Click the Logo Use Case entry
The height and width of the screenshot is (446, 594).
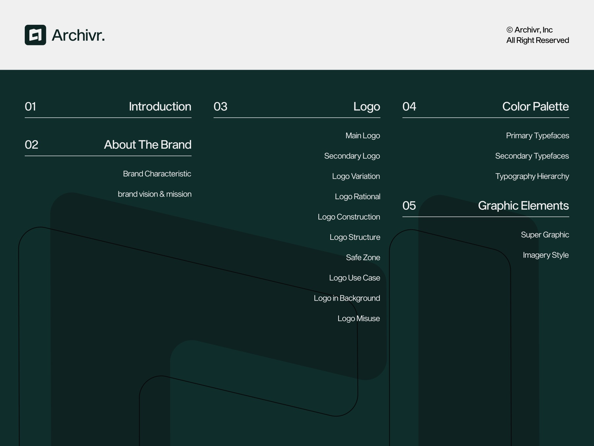pos(355,278)
